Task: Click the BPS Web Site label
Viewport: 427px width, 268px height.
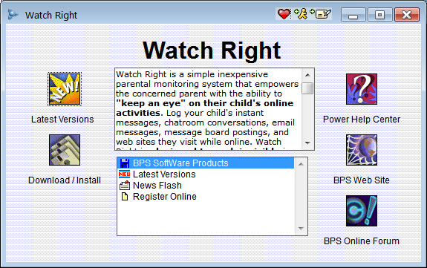Action: 362,180
